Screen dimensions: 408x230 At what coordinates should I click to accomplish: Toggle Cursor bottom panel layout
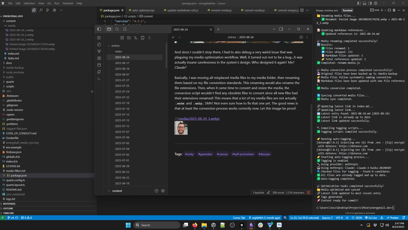(365, 3)
